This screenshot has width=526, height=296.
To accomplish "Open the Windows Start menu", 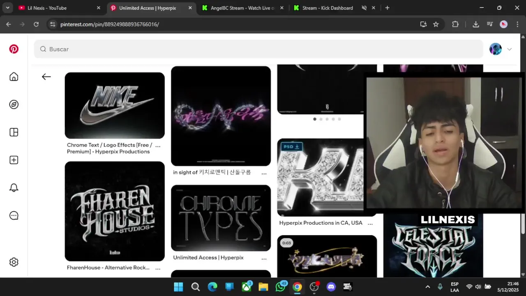I will coord(178,287).
